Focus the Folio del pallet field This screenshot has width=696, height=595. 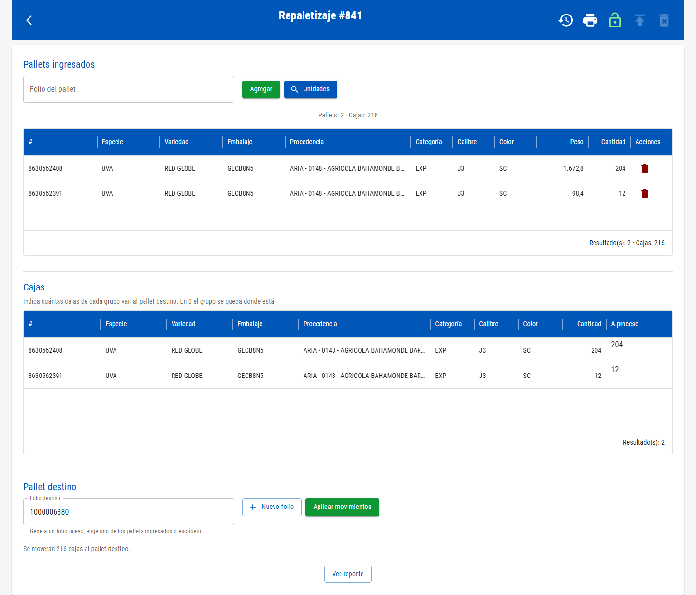pos(129,89)
